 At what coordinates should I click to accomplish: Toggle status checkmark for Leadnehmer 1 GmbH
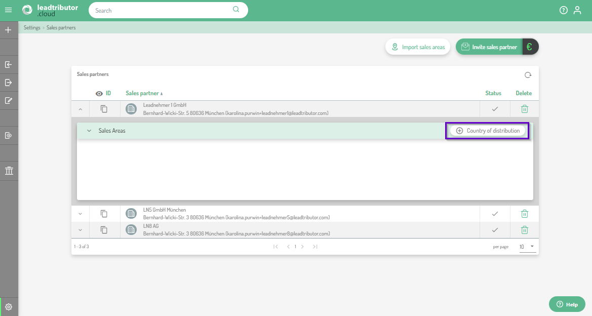click(495, 109)
